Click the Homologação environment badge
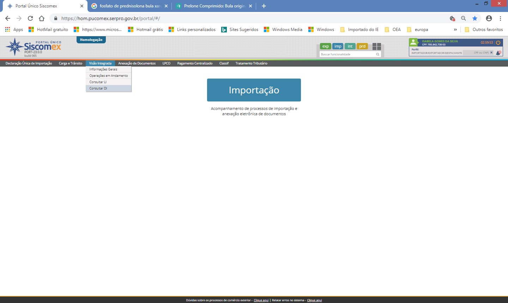The width and height of the screenshot is (508, 303). [91, 40]
